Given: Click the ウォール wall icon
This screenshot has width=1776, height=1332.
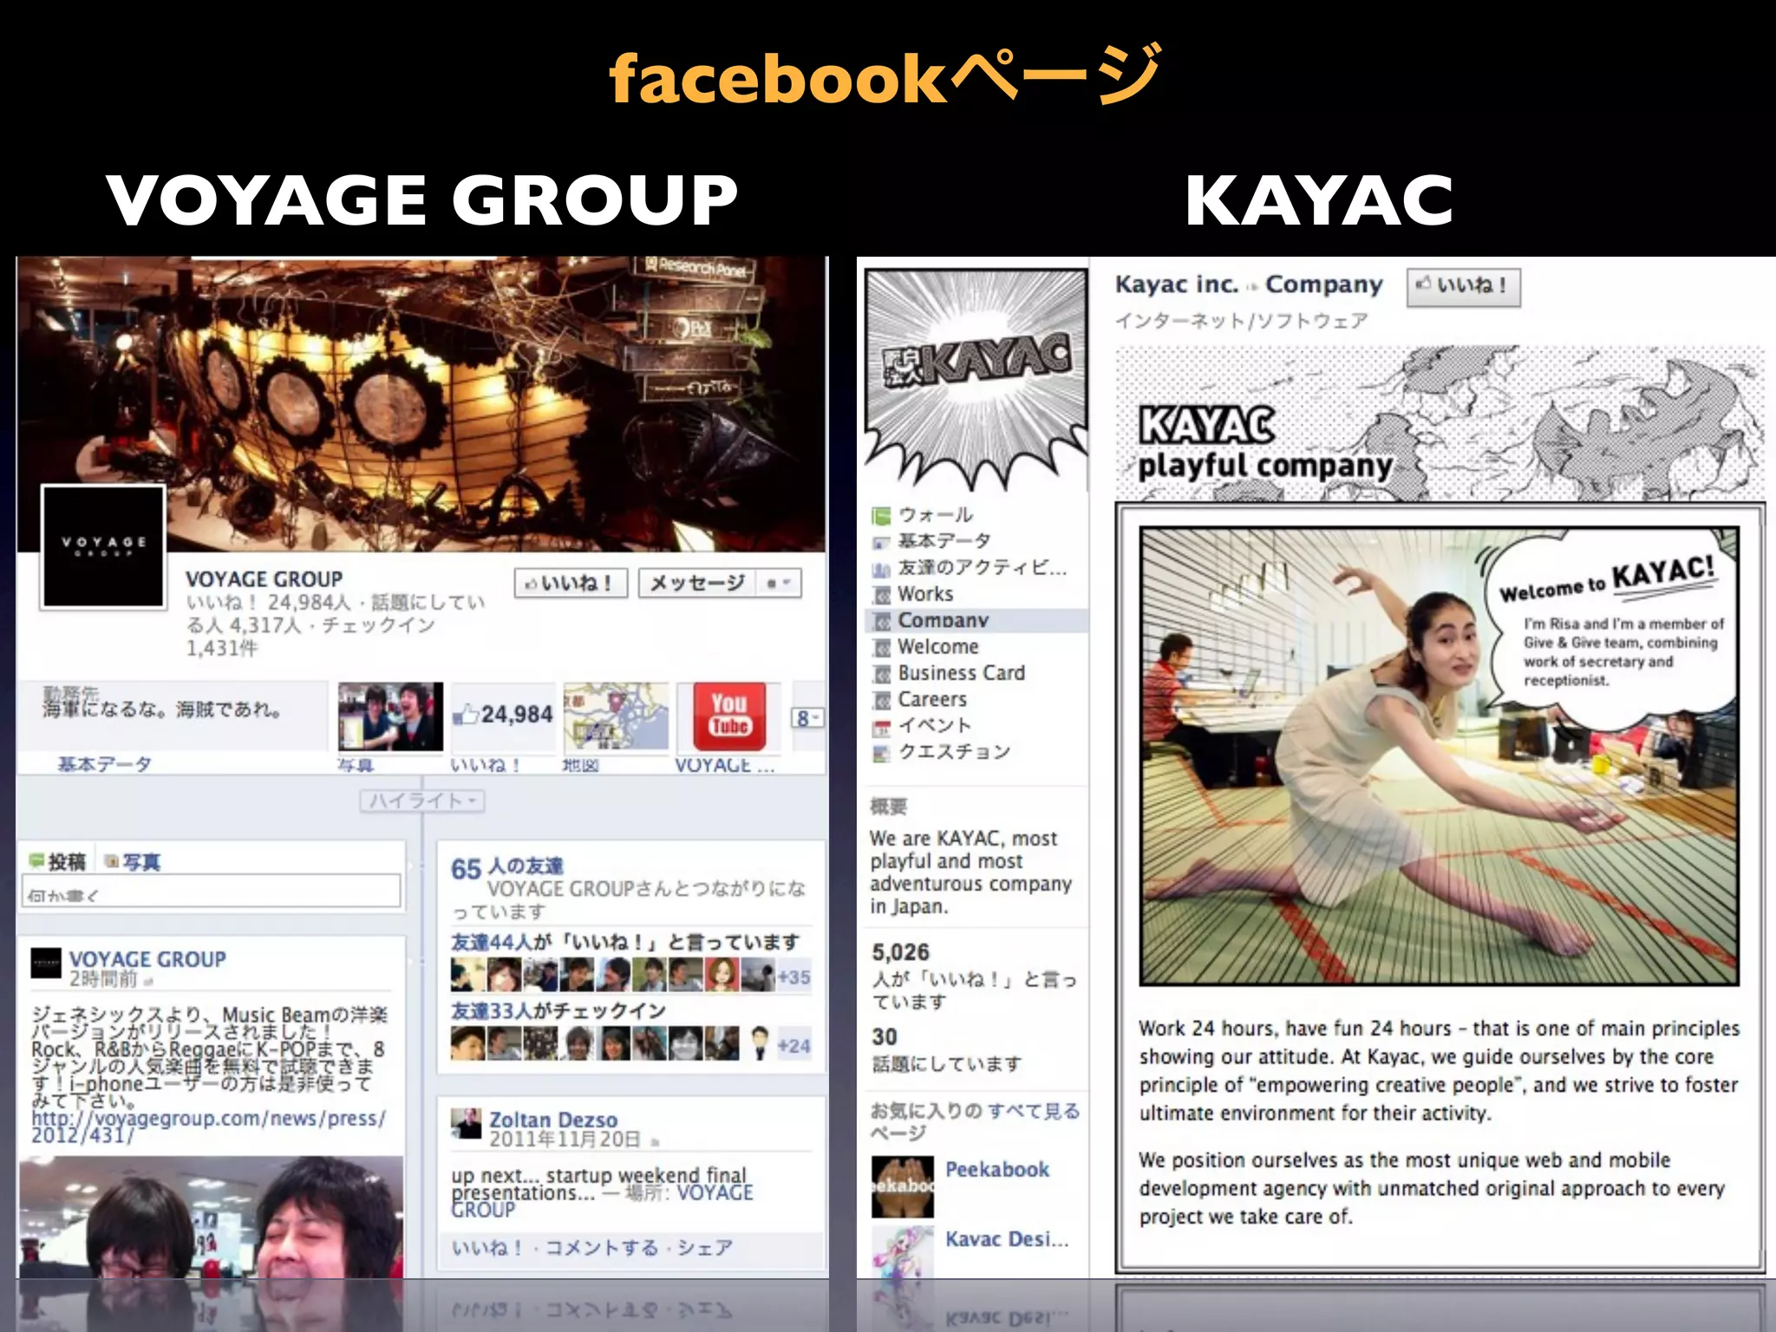Looking at the screenshot, I should pyautogui.click(x=881, y=516).
